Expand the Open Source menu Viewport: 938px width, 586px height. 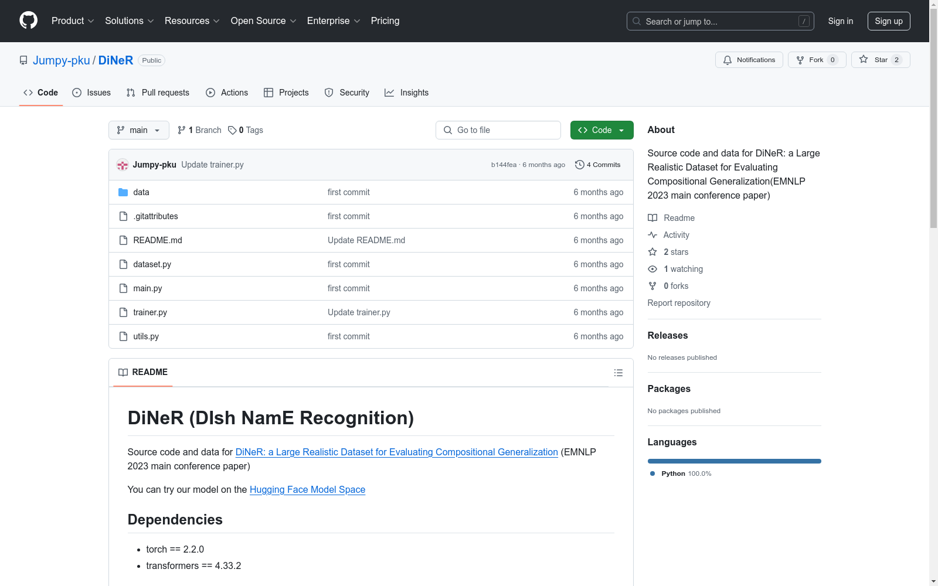click(264, 21)
